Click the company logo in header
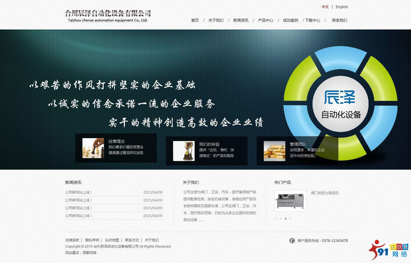Image resolution: width=411 pixels, height=263 pixels. pos(108,16)
